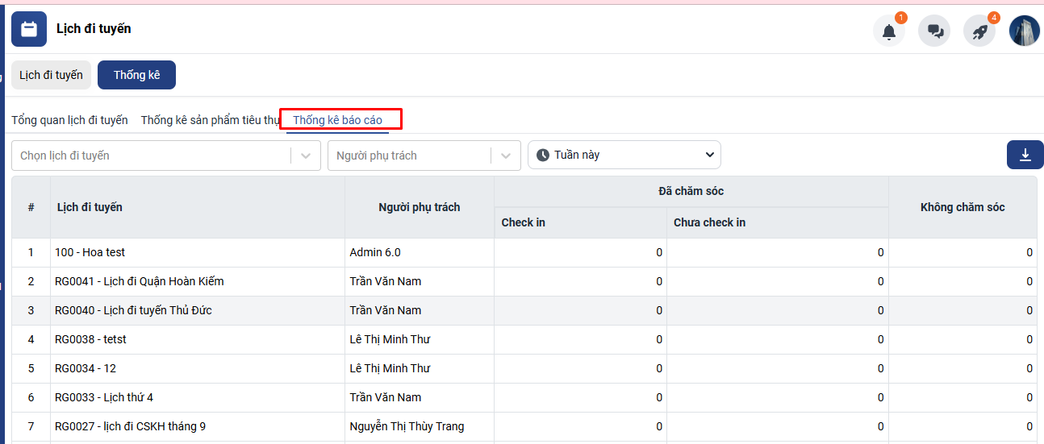The image size is (1044, 444).
Task: Expand the 'Chọn lịch đi tuyến' dropdown arrow
Action: [306, 156]
